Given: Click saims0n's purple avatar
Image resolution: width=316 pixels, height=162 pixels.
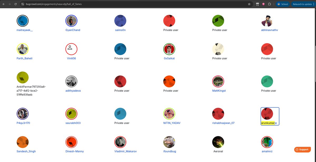Looking at the screenshot, I should (x=120, y=21).
